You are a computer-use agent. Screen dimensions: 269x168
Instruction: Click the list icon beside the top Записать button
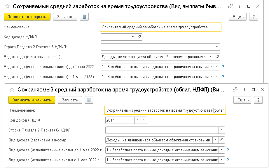click(84, 17)
